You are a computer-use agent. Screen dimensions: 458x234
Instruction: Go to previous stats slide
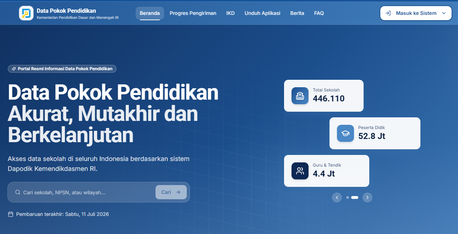point(337,197)
